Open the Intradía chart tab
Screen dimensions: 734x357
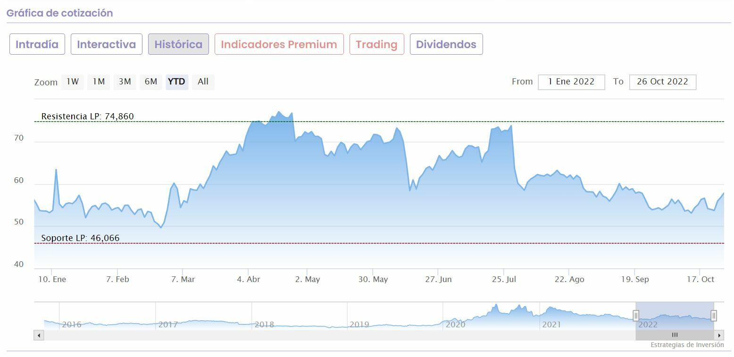pos(37,44)
